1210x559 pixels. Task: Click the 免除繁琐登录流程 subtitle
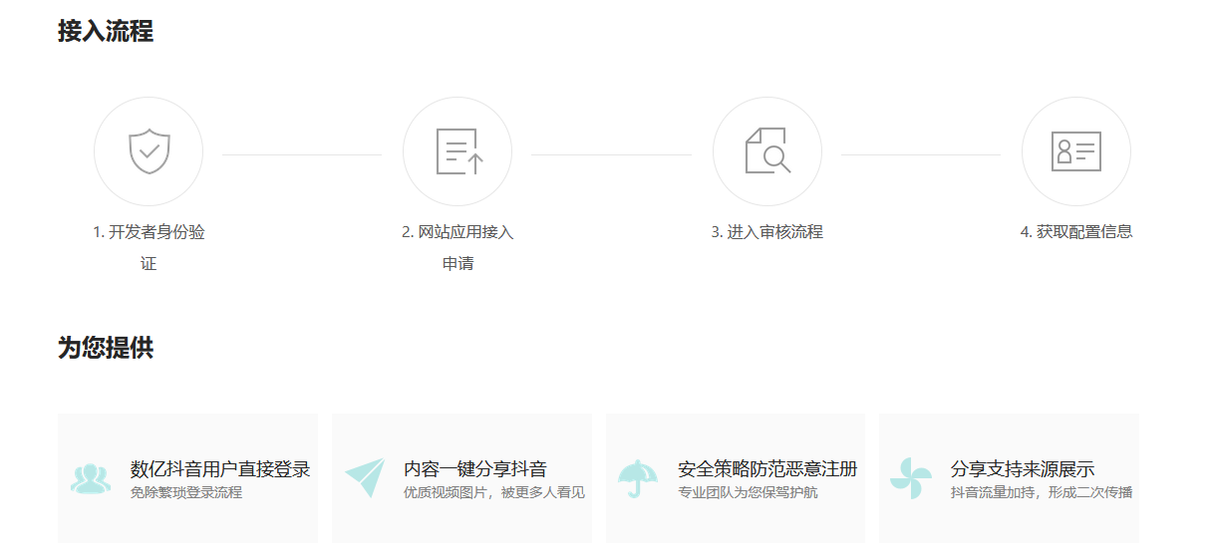point(186,493)
